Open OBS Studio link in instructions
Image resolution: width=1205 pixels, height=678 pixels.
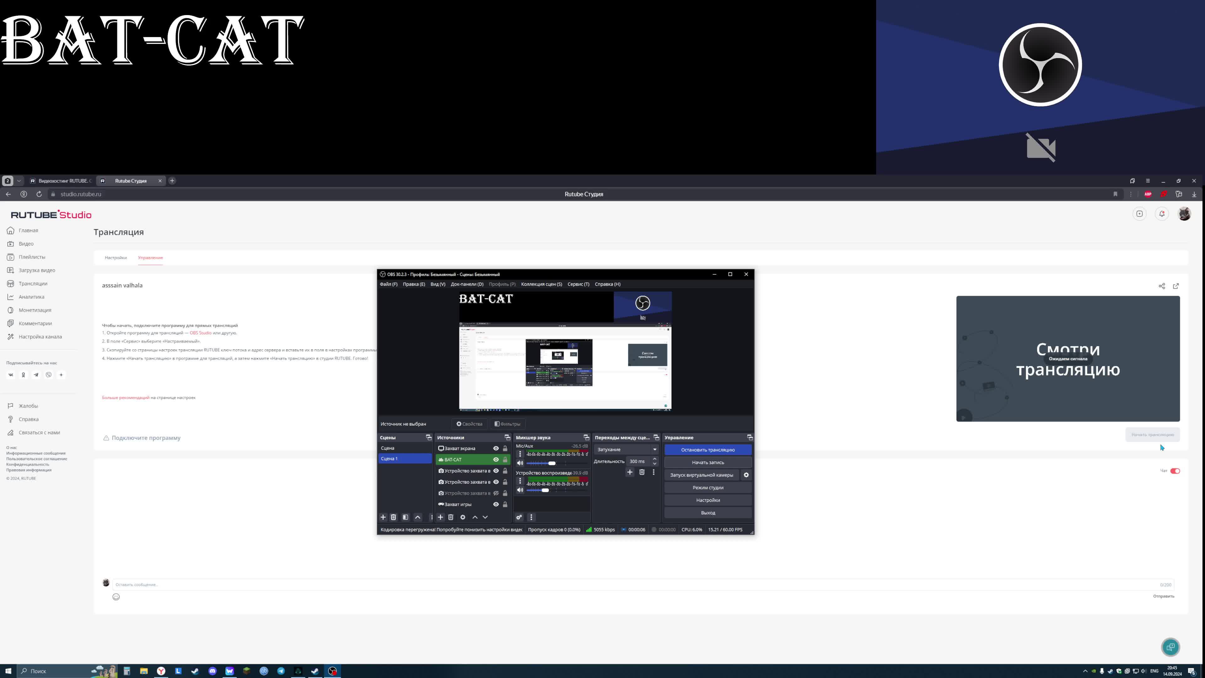tap(200, 333)
